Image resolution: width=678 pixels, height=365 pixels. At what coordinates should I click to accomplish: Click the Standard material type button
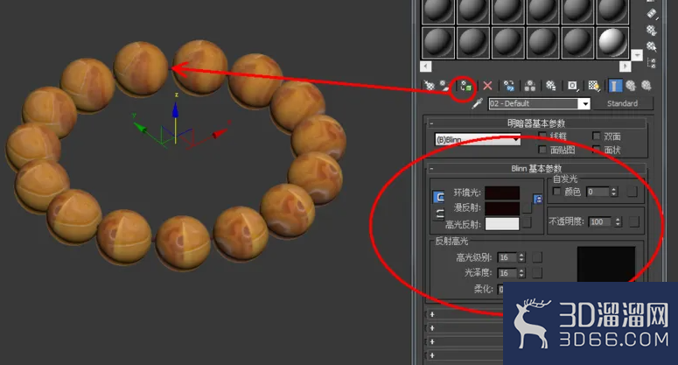[622, 103]
